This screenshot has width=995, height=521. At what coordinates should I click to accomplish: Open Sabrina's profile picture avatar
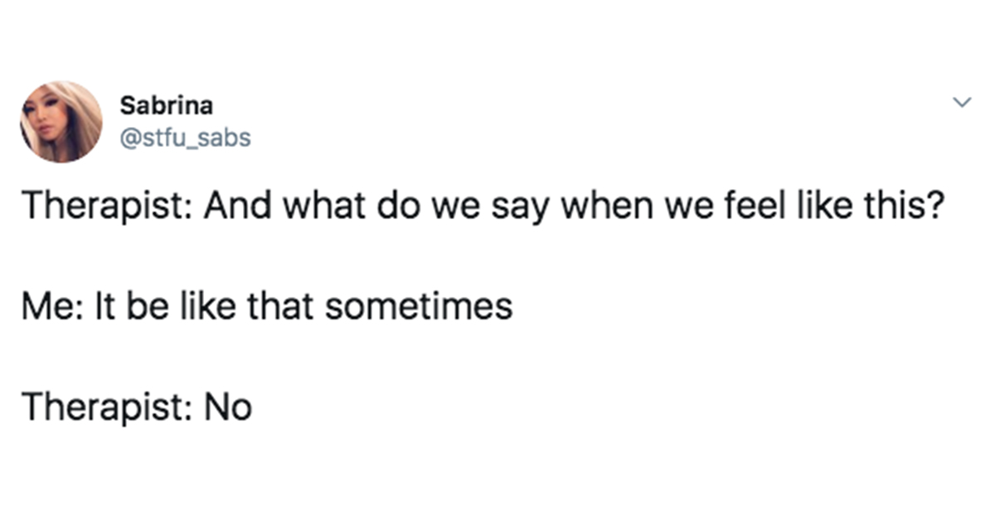coord(61,121)
